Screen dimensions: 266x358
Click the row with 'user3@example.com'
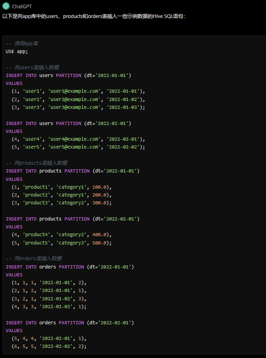(78, 107)
